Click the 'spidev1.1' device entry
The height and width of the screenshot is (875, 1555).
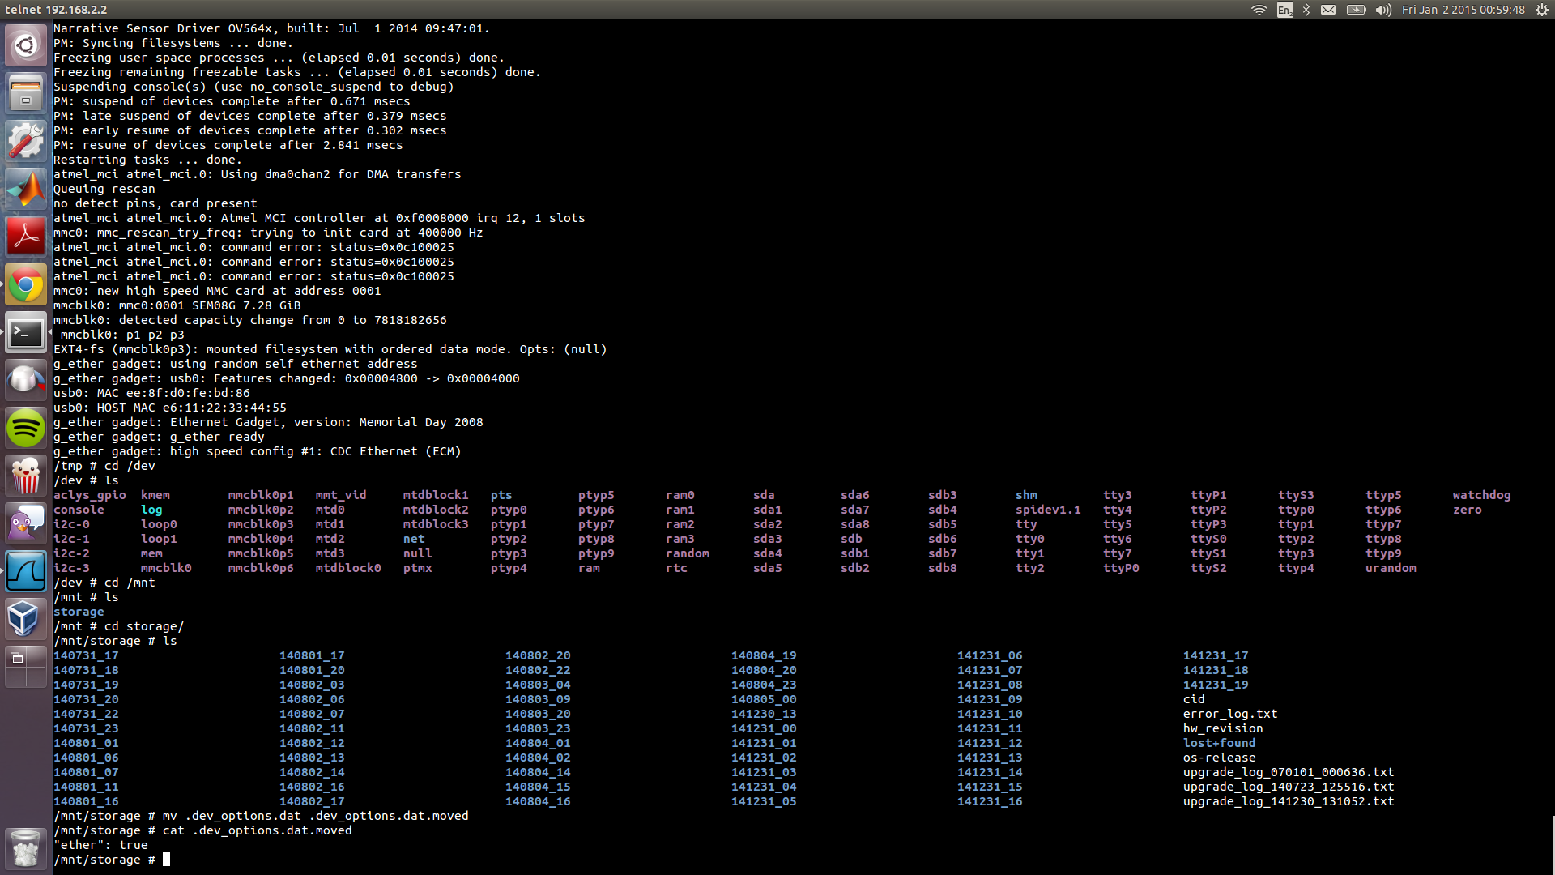click(1048, 510)
